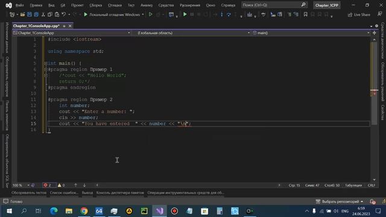Open the Вид menu

51,5
